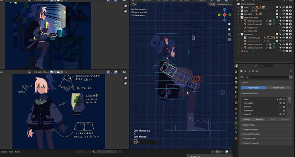Open the Pose Options dropdown

click(224, 4)
